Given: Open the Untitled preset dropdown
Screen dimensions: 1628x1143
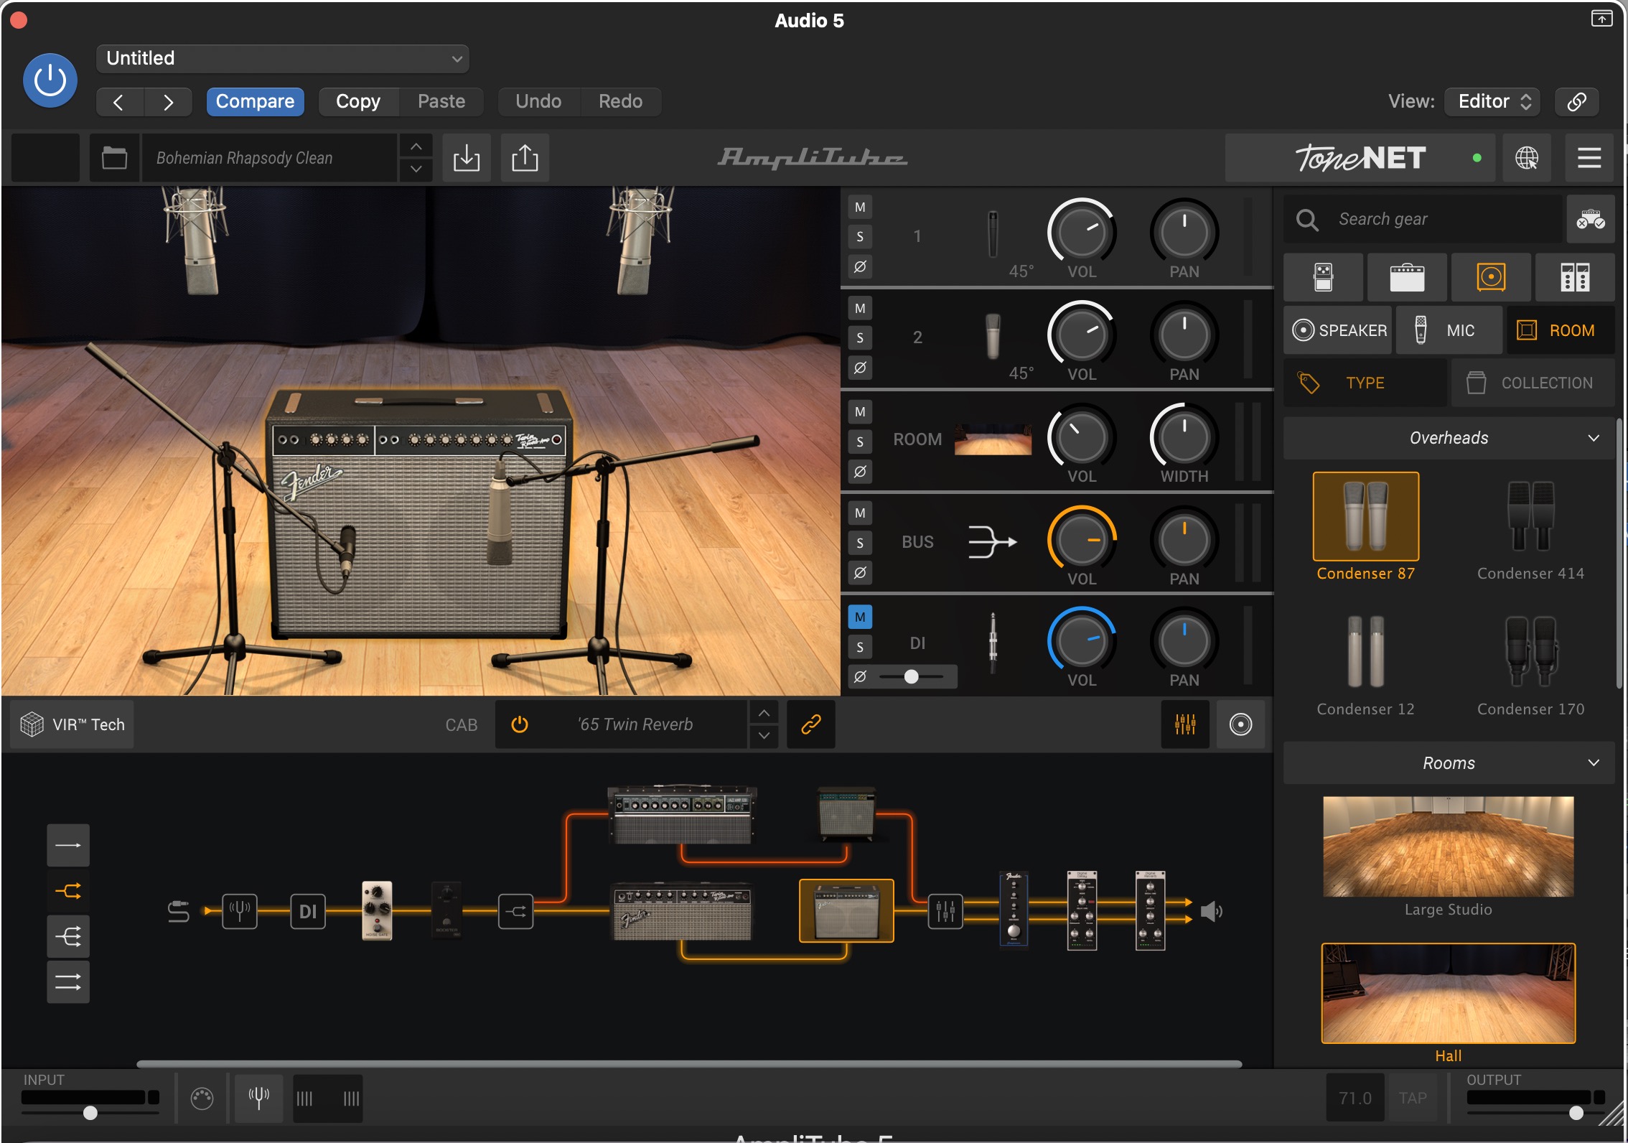Looking at the screenshot, I should [283, 58].
